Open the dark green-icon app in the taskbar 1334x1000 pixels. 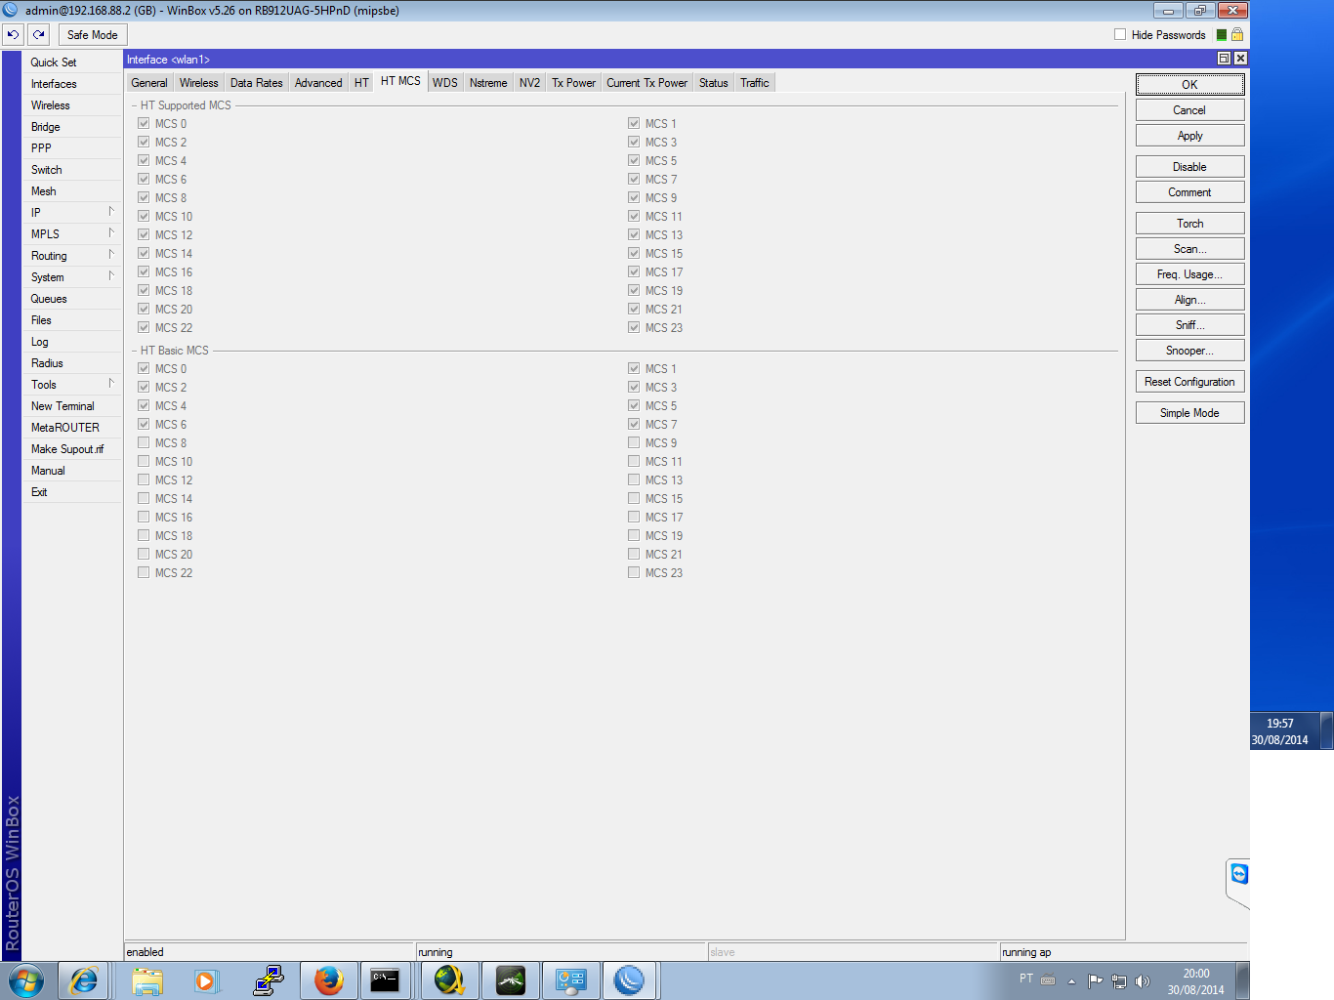pyautogui.click(x=511, y=980)
